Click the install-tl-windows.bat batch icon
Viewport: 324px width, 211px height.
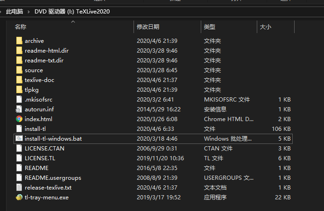[x=19, y=139]
